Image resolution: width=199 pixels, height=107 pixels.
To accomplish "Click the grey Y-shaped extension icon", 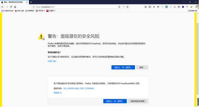I will 187,7.
